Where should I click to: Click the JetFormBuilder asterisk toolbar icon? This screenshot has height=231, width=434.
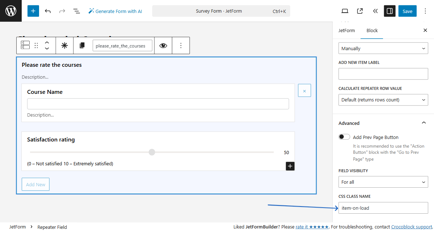click(x=64, y=45)
